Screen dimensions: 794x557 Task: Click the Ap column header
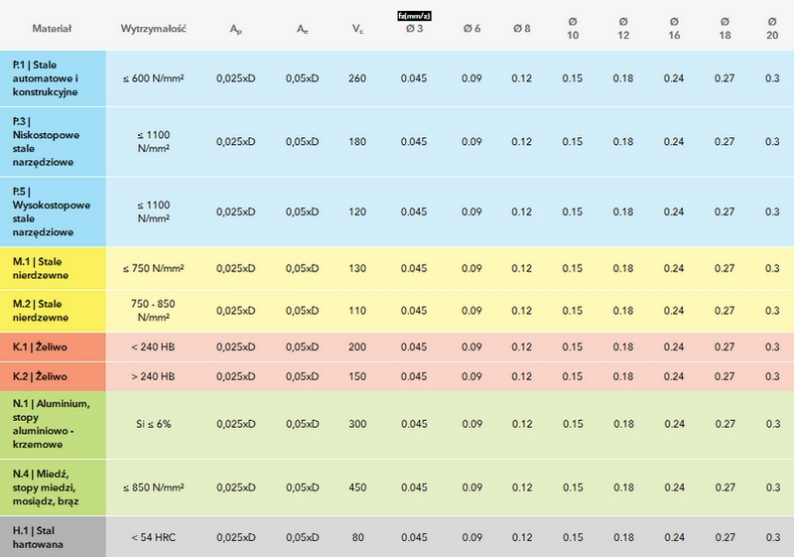[235, 29]
